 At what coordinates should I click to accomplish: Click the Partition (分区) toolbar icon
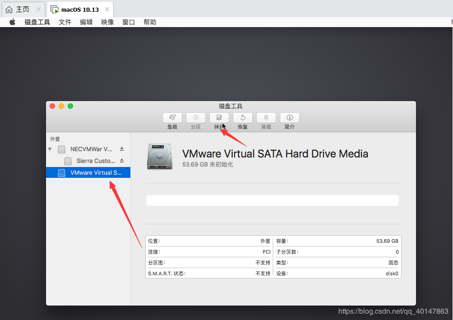pyautogui.click(x=196, y=118)
